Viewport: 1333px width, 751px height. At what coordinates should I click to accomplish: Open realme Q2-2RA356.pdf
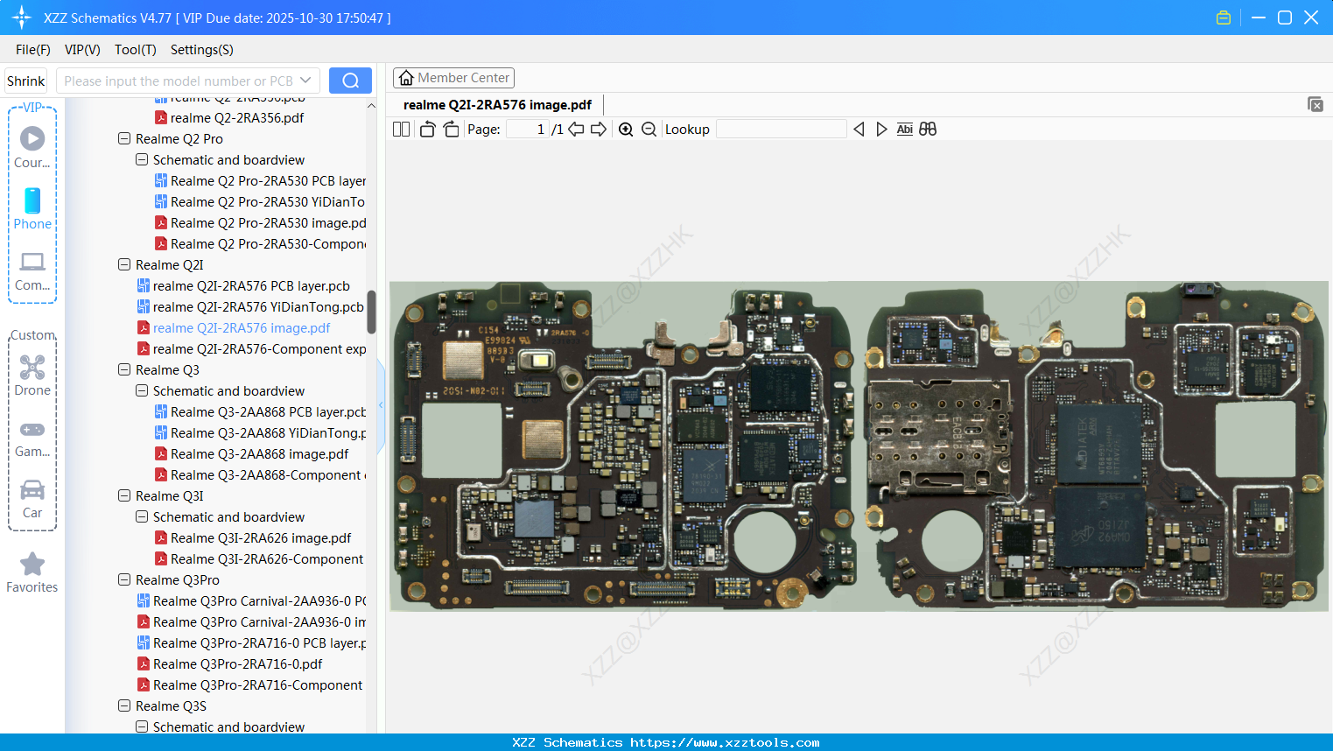229,118
